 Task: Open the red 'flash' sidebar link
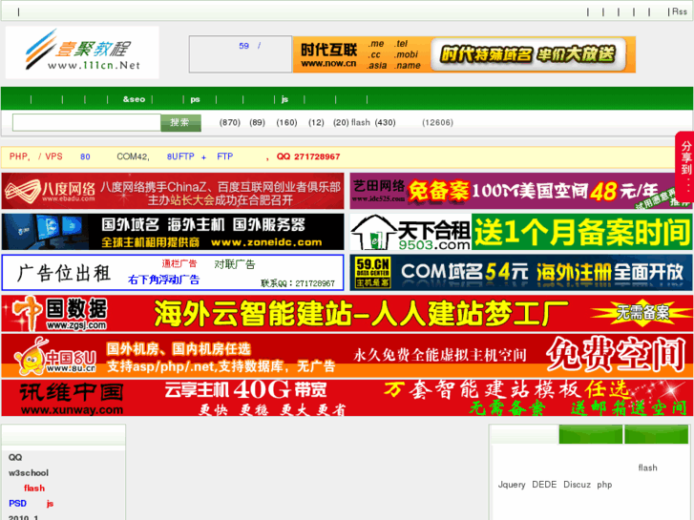point(34,489)
